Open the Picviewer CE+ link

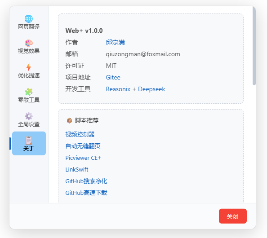[83, 158]
